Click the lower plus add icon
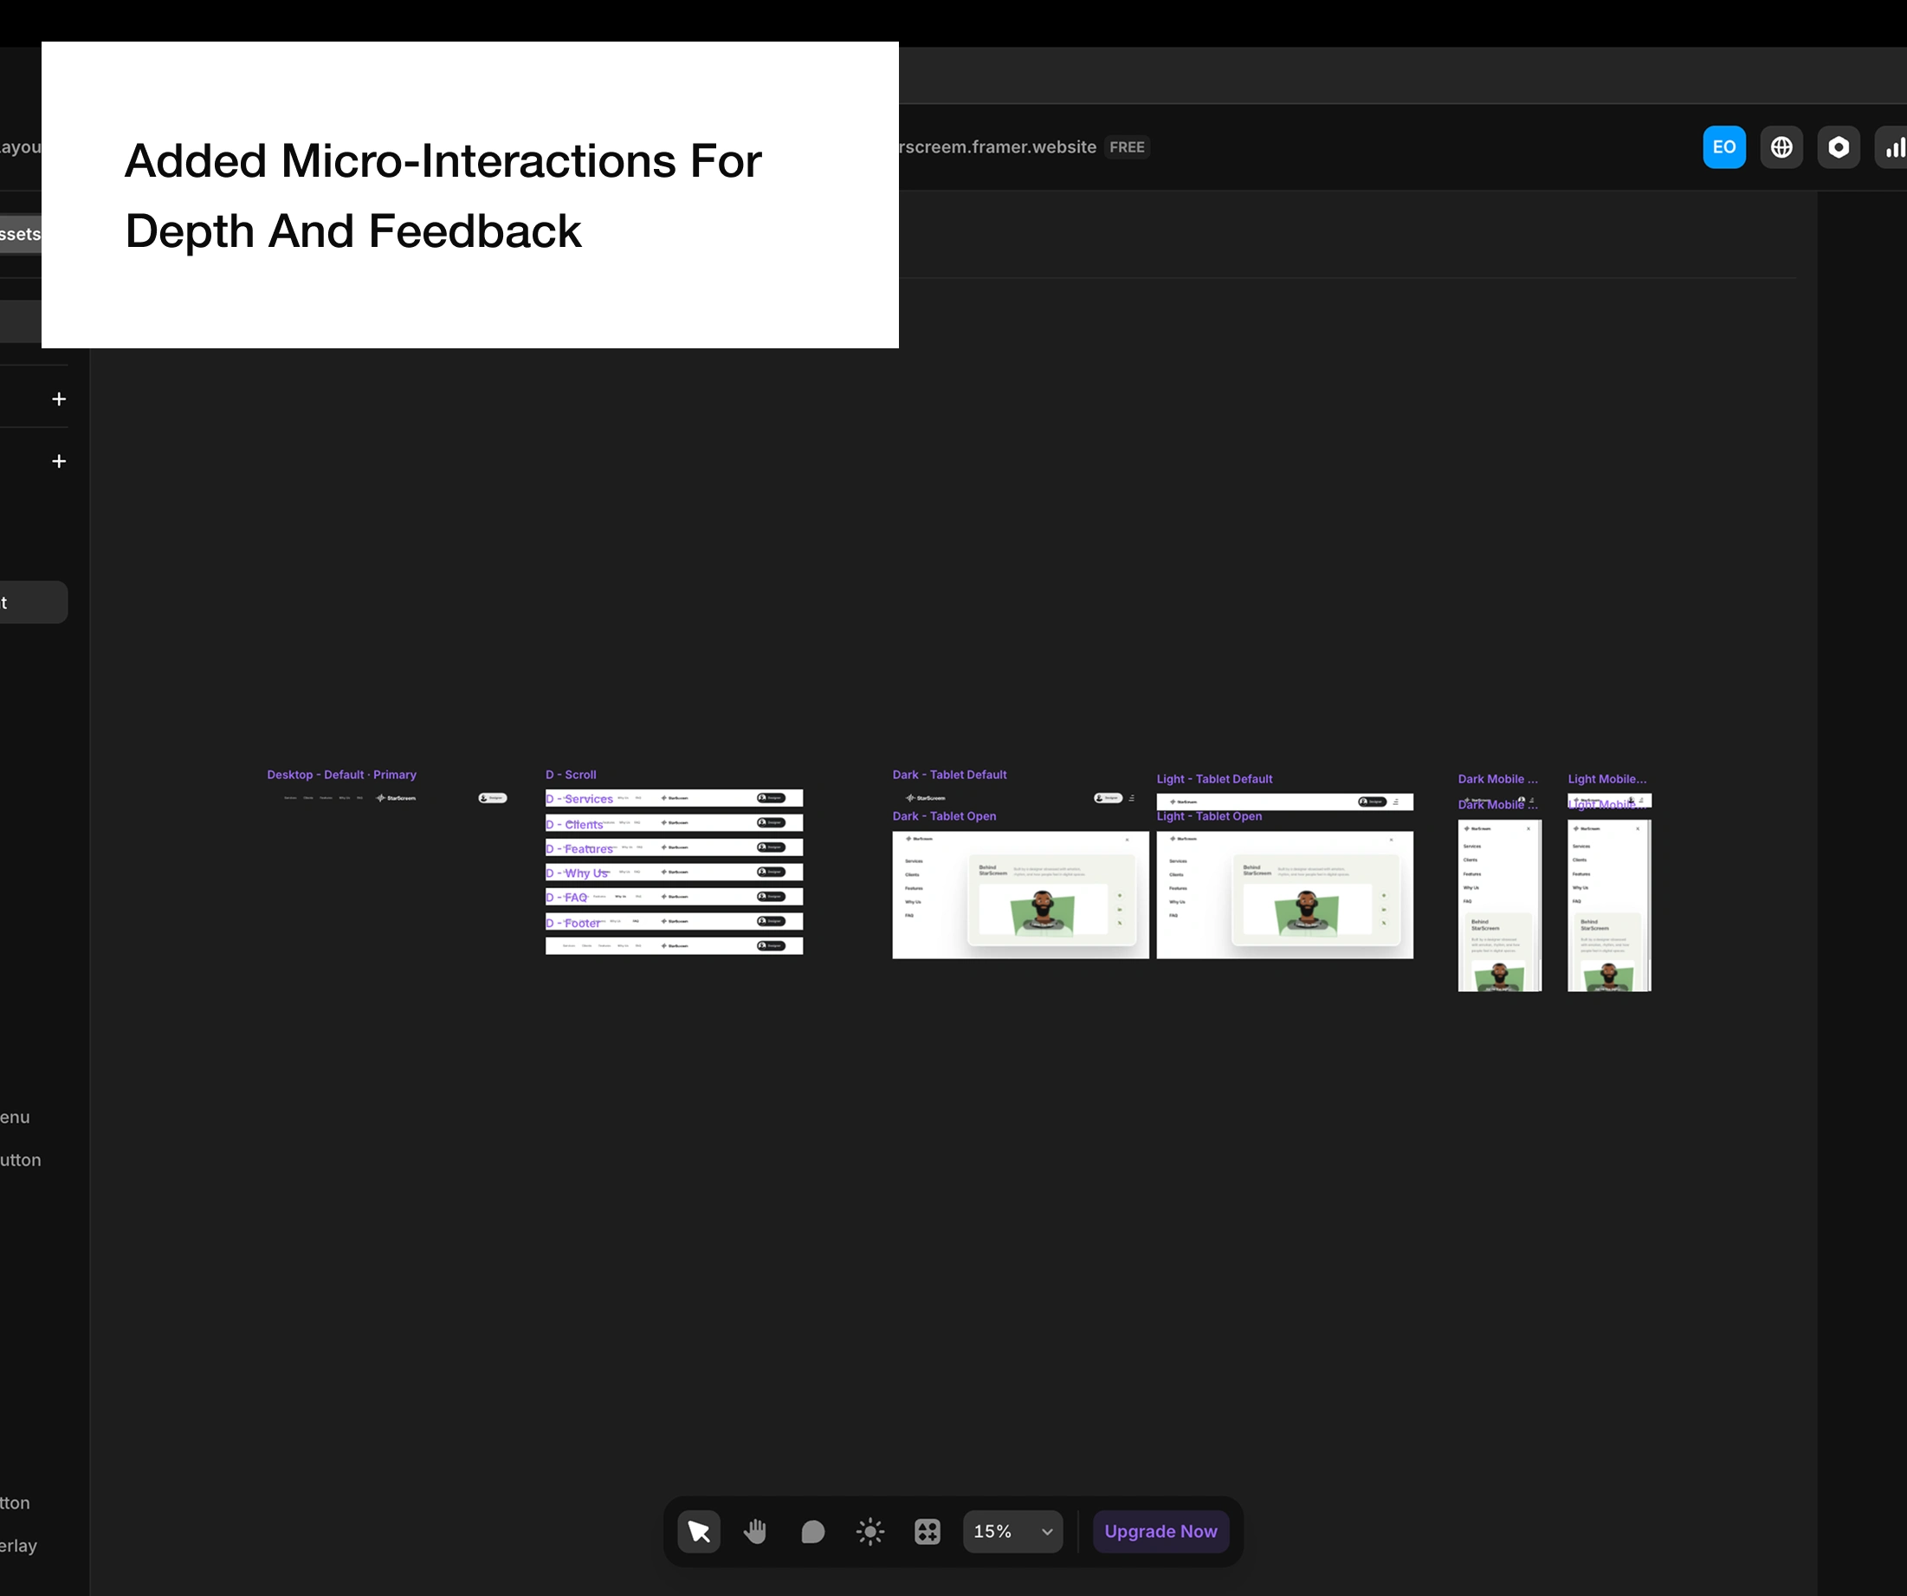The height and width of the screenshot is (1596, 1907). [59, 462]
